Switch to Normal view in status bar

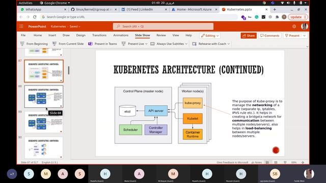pyautogui.click(x=267, y=162)
